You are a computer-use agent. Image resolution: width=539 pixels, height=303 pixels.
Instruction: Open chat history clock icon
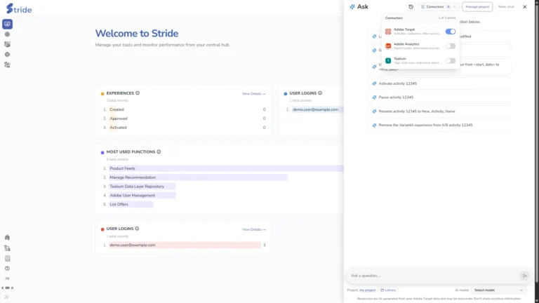(411, 7)
